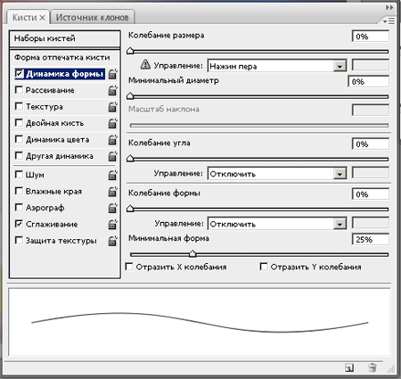401x379 pixels.
Task: Open the panel options menu icon
Action: click(389, 21)
